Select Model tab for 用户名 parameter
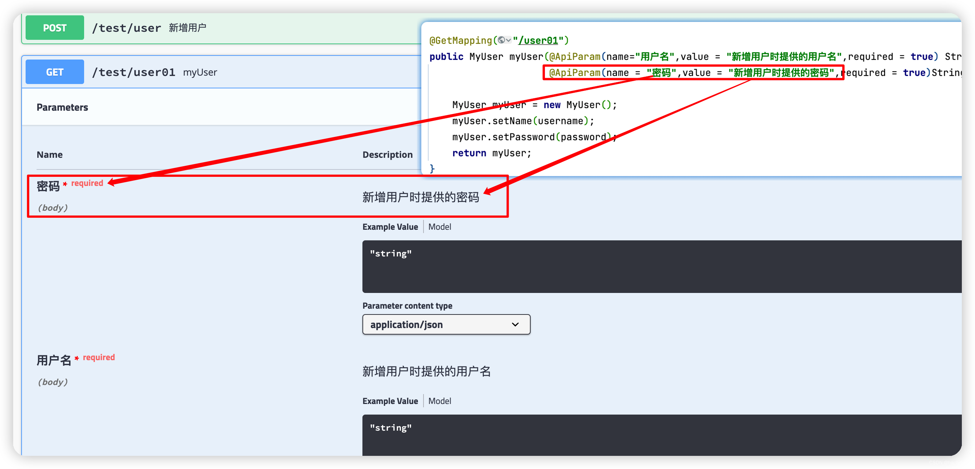 coord(440,401)
